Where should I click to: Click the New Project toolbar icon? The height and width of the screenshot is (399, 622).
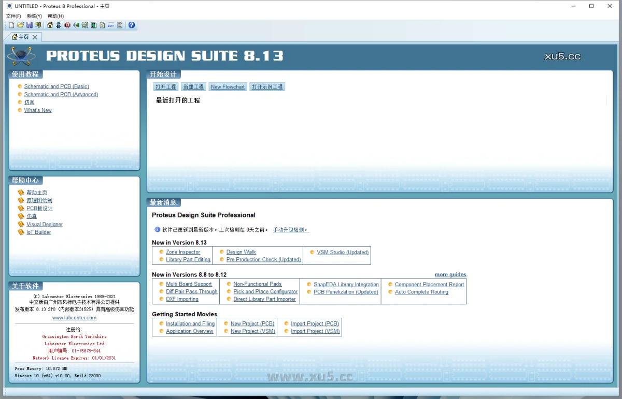click(11, 25)
